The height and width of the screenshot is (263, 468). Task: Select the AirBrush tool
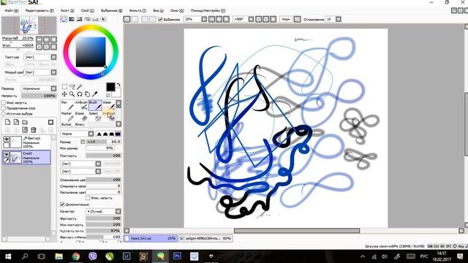point(81,105)
